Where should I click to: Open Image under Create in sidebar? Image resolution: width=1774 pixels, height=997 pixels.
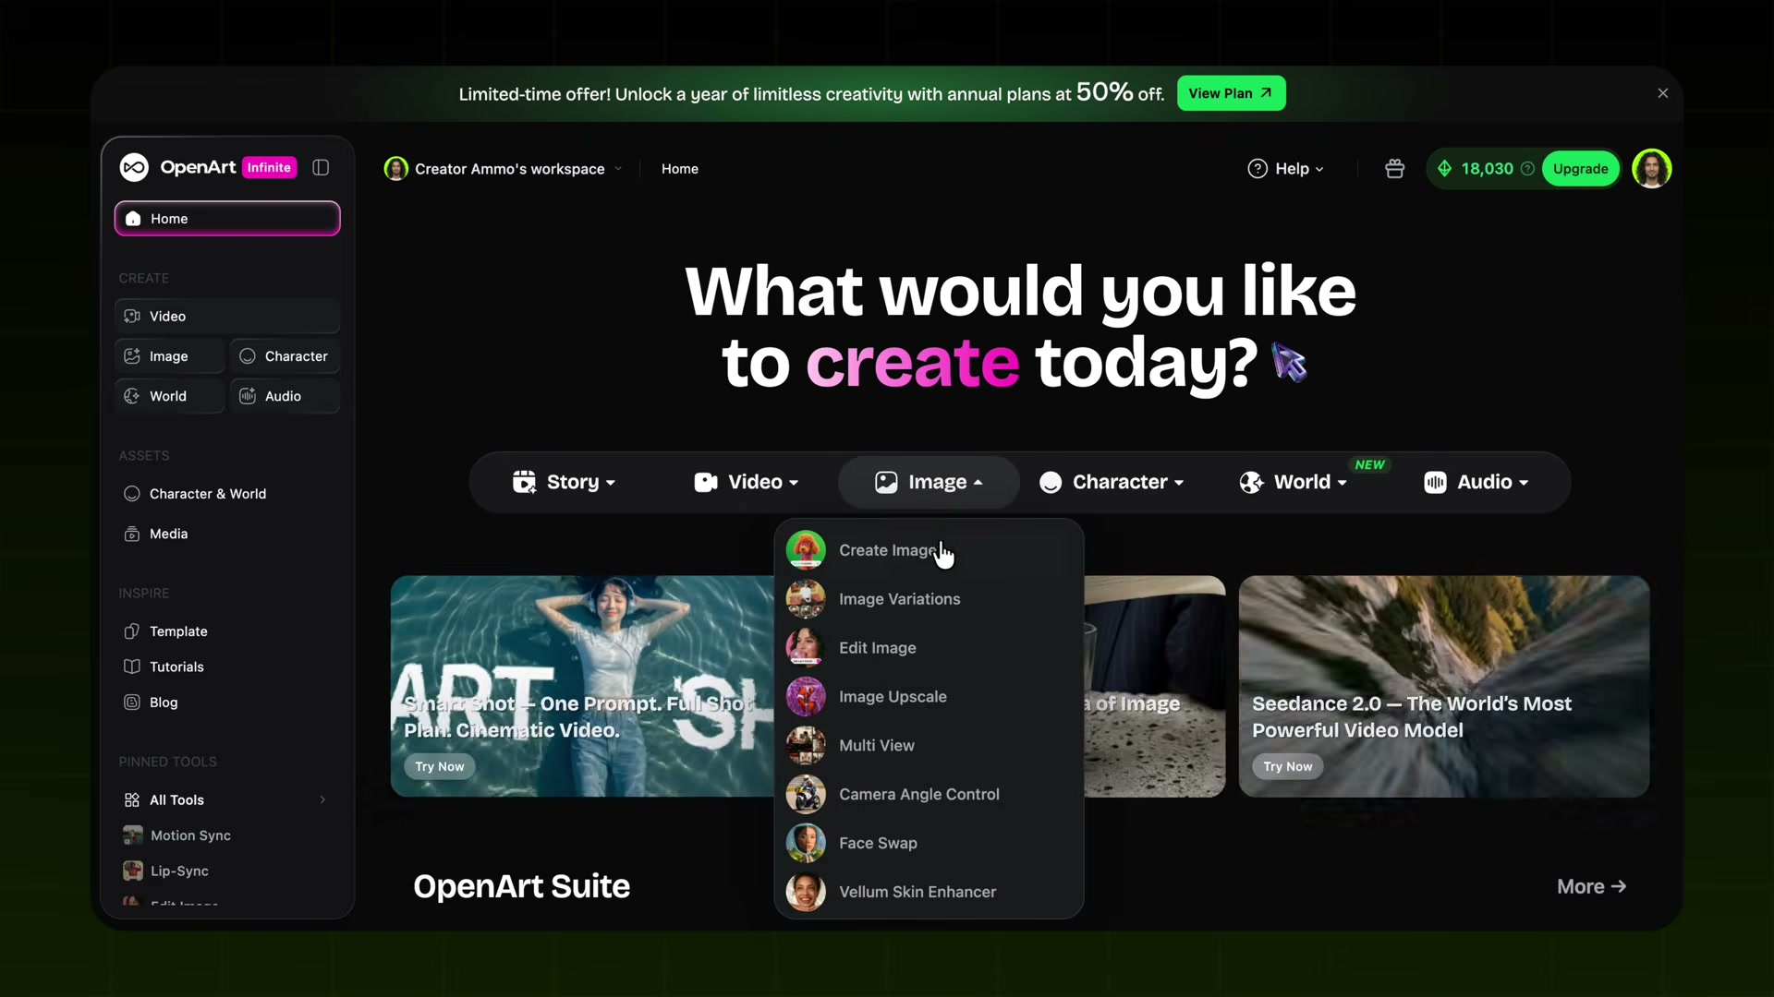pos(170,356)
